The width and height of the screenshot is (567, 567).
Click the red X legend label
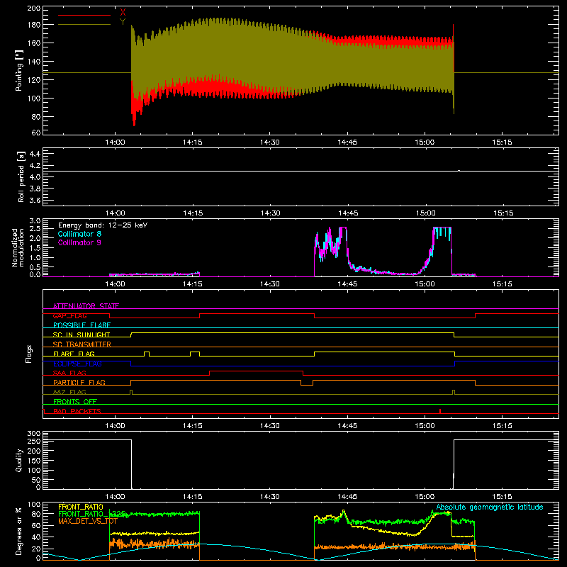click(123, 13)
